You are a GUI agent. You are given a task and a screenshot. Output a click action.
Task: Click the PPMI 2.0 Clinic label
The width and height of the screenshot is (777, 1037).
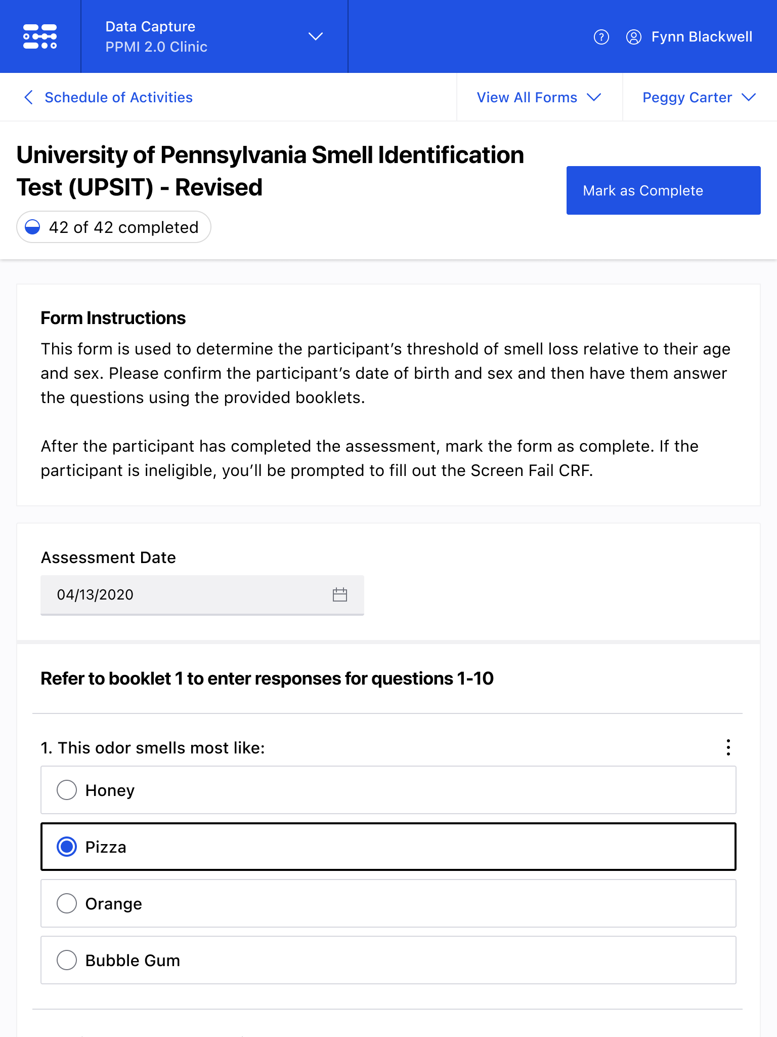coord(156,47)
